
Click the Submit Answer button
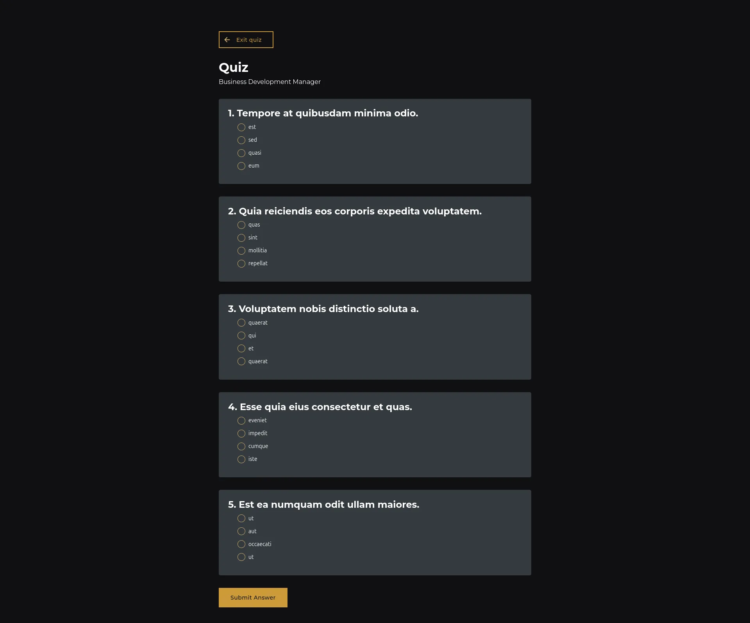pyautogui.click(x=253, y=598)
